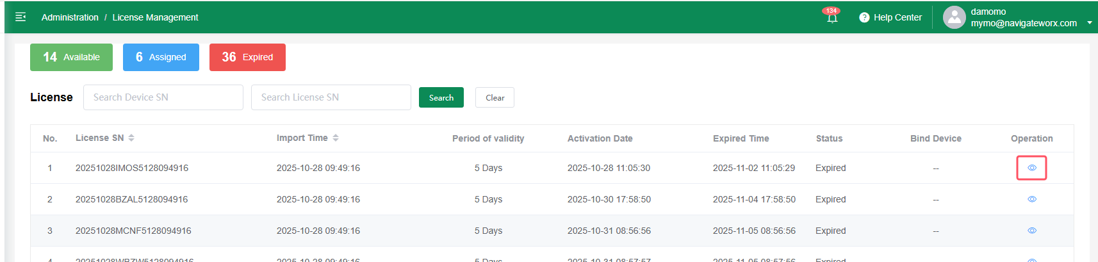View details of license 20251028MCNF5128094916
The image size is (1098, 262).
click(x=1031, y=231)
